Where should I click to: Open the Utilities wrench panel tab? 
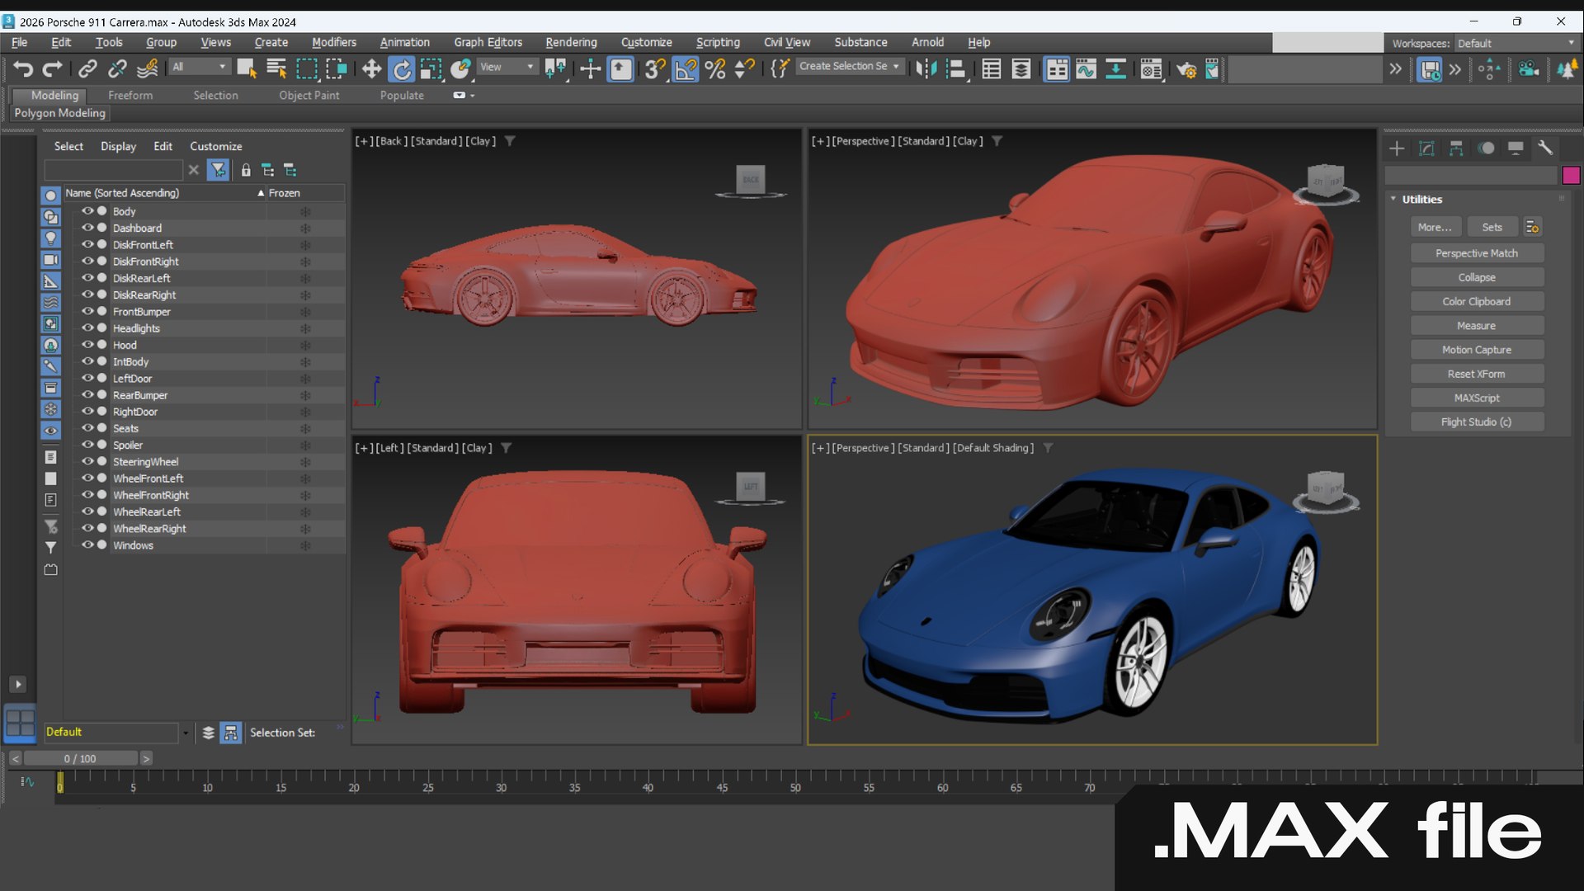1545,148
